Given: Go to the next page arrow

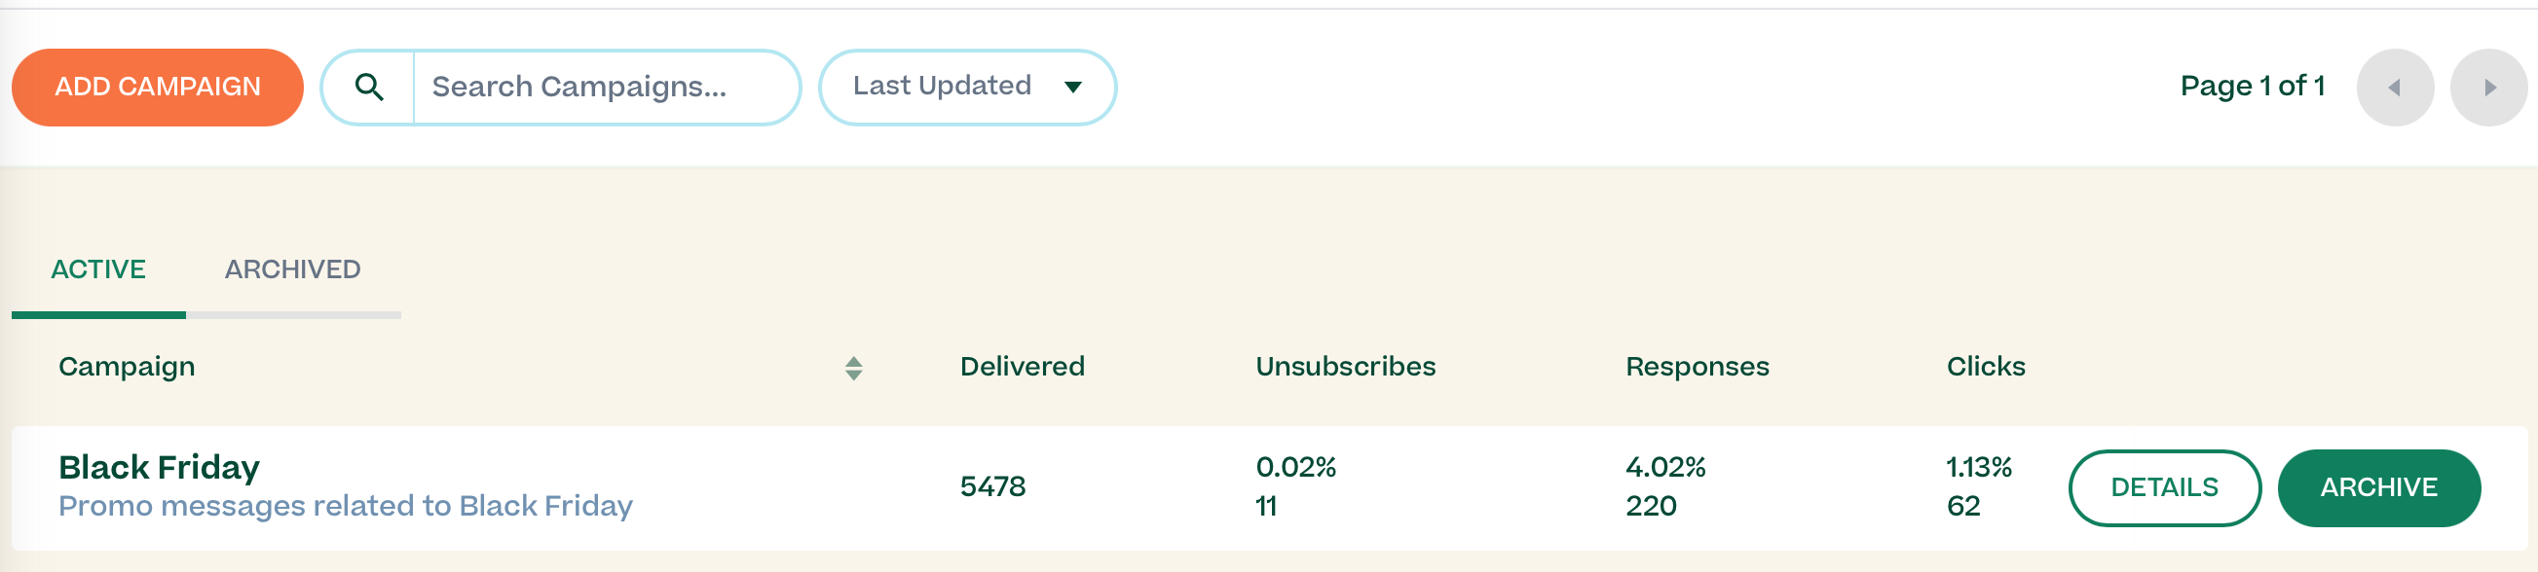Looking at the screenshot, I should 2487,88.
